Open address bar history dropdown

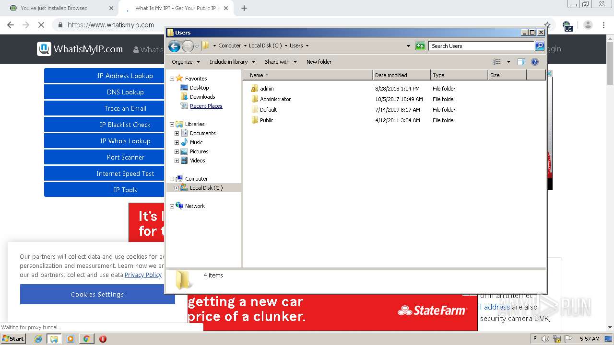[x=408, y=46]
